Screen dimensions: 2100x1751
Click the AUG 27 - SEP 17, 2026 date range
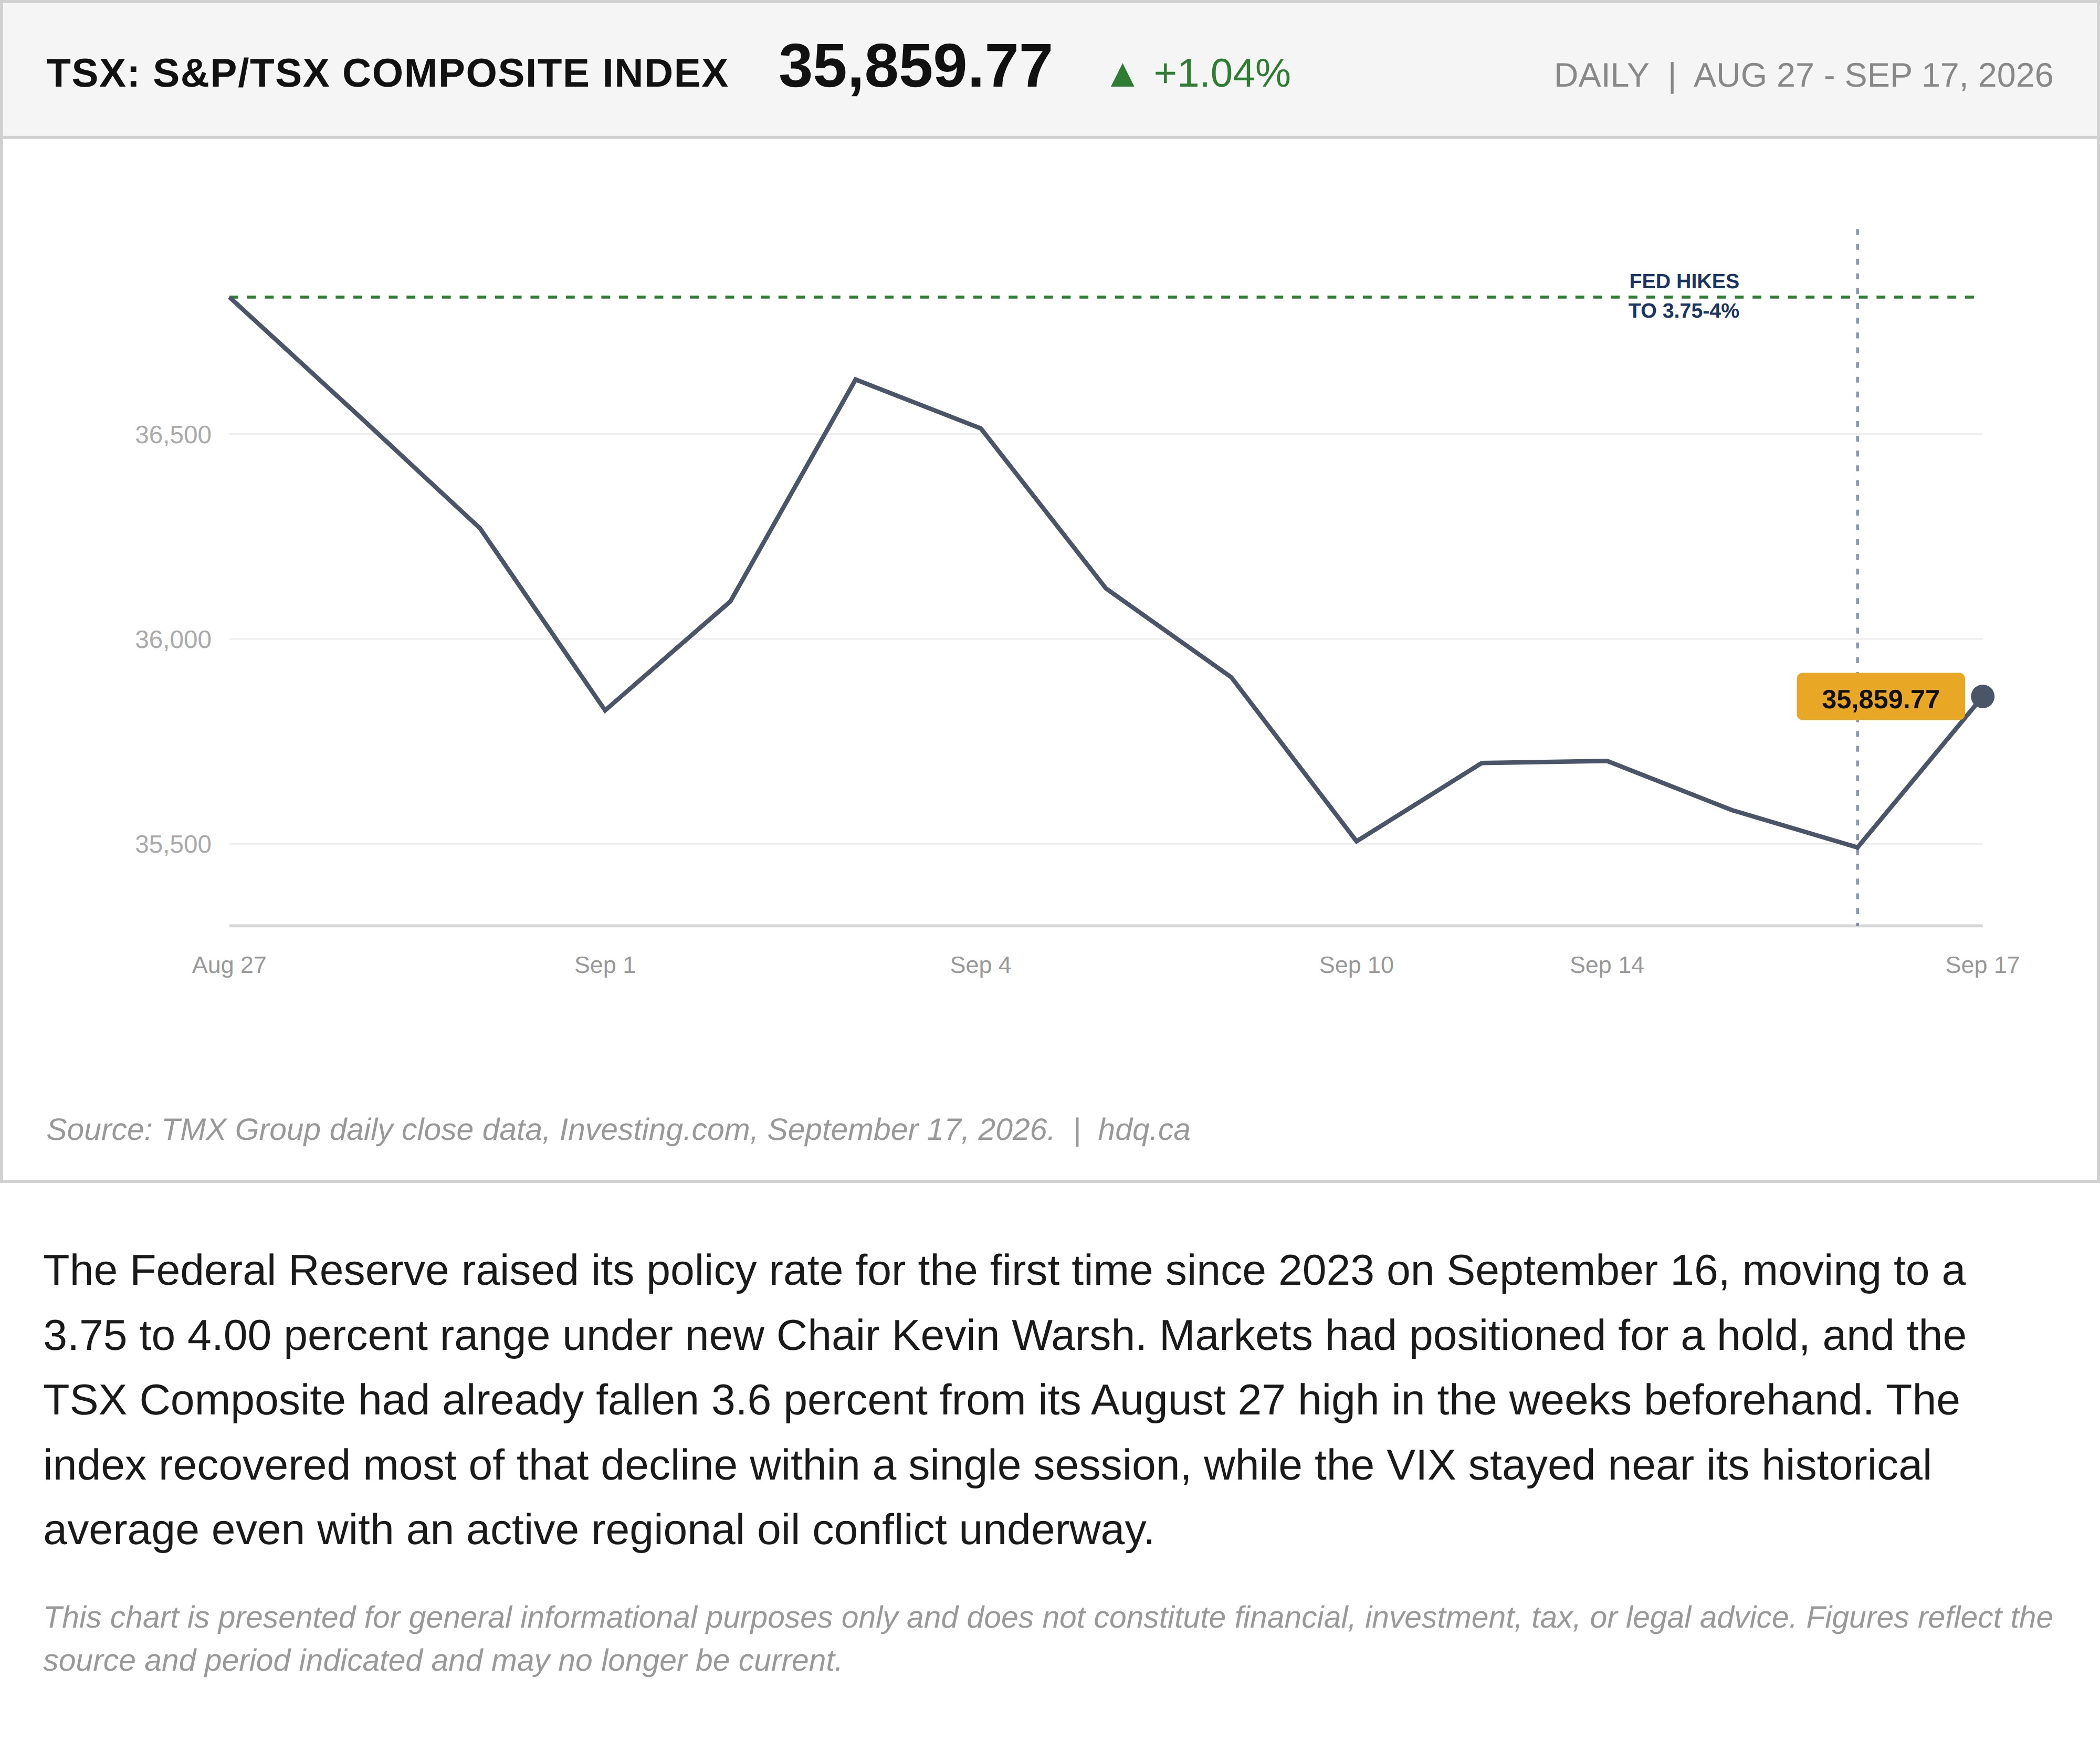[1873, 76]
